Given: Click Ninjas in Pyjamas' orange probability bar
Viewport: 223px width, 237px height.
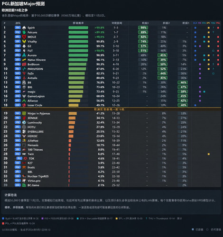Looking at the screenshot, I should pyautogui.click(x=73, y=113).
